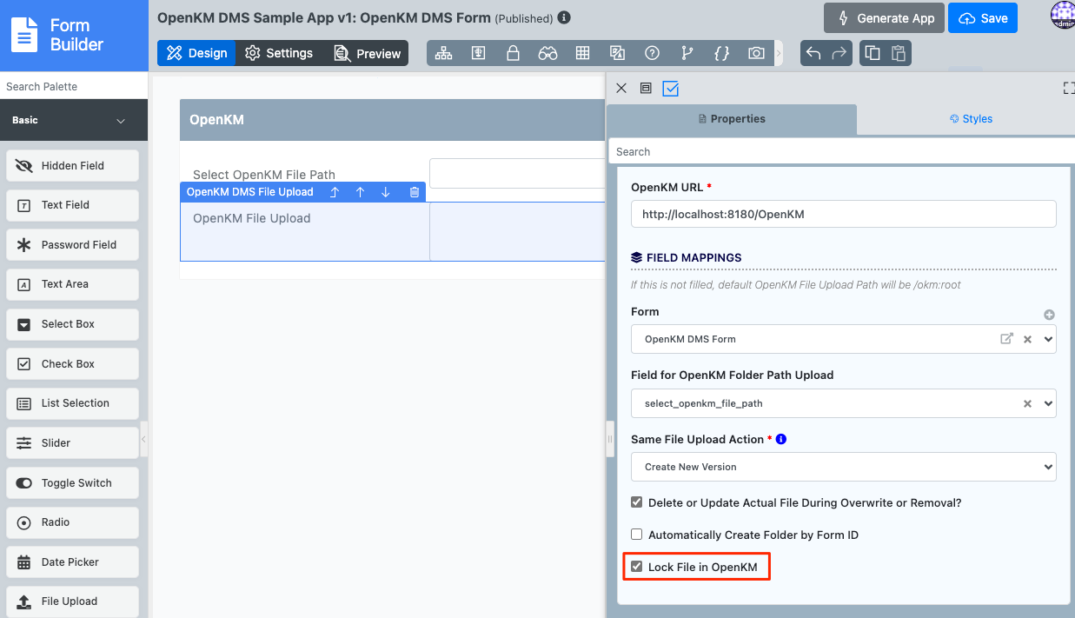Uncheck Lock File in OpenKM
This screenshot has width=1075, height=618.
coord(637,567)
